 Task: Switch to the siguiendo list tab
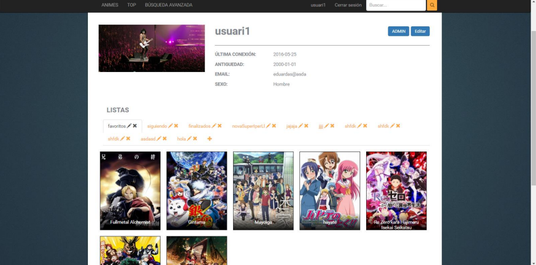pyautogui.click(x=157, y=126)
